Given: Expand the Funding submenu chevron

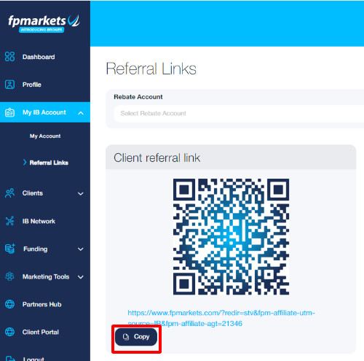Looking at the screenshot, I should pos(81,249).
